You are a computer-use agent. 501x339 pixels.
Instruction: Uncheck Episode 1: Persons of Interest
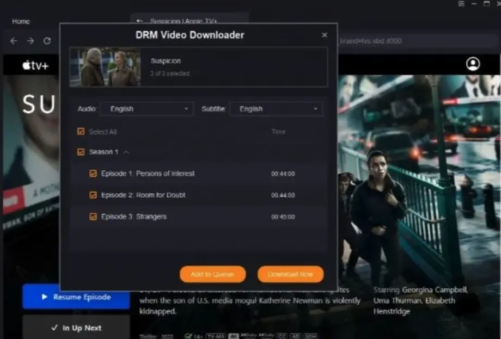click(x=93, y=174)
